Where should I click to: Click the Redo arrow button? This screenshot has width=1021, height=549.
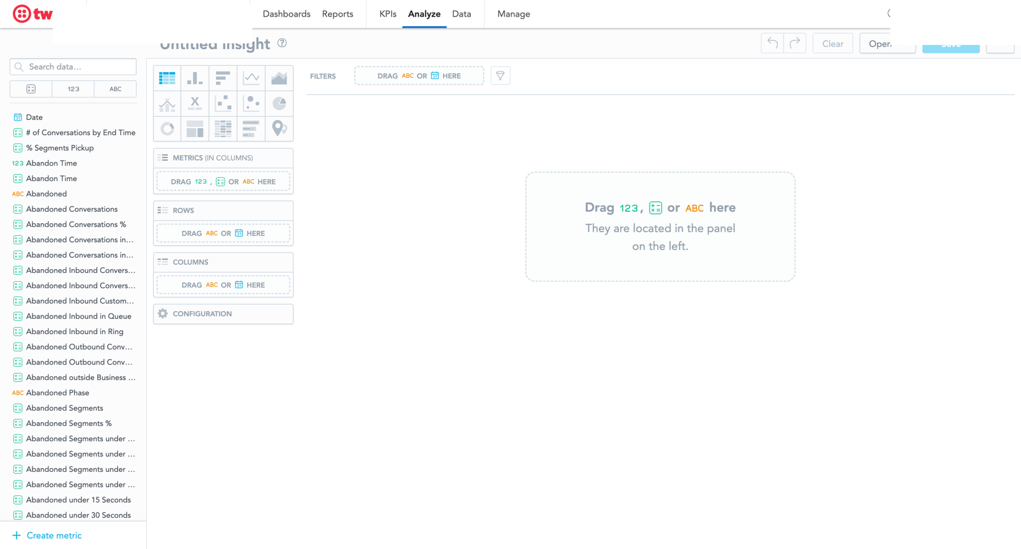795,43
